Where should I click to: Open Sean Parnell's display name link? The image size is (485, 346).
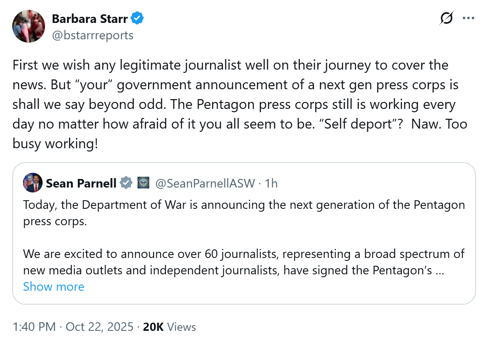pos(81,183)
